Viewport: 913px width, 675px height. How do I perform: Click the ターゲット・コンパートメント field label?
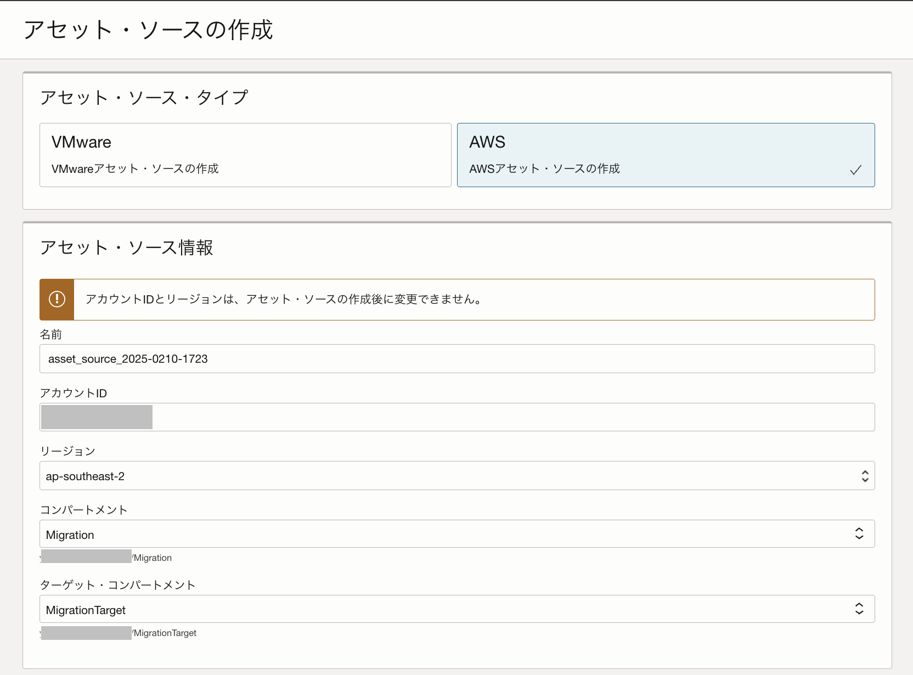[118, 585]
